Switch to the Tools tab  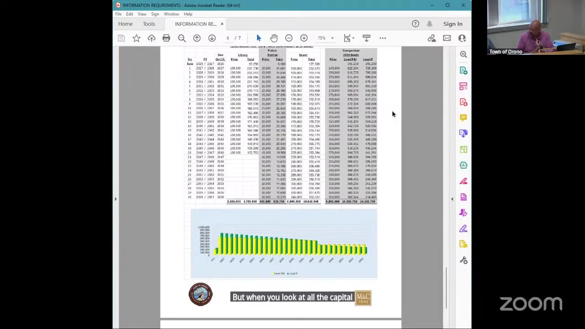coord(149,24)
